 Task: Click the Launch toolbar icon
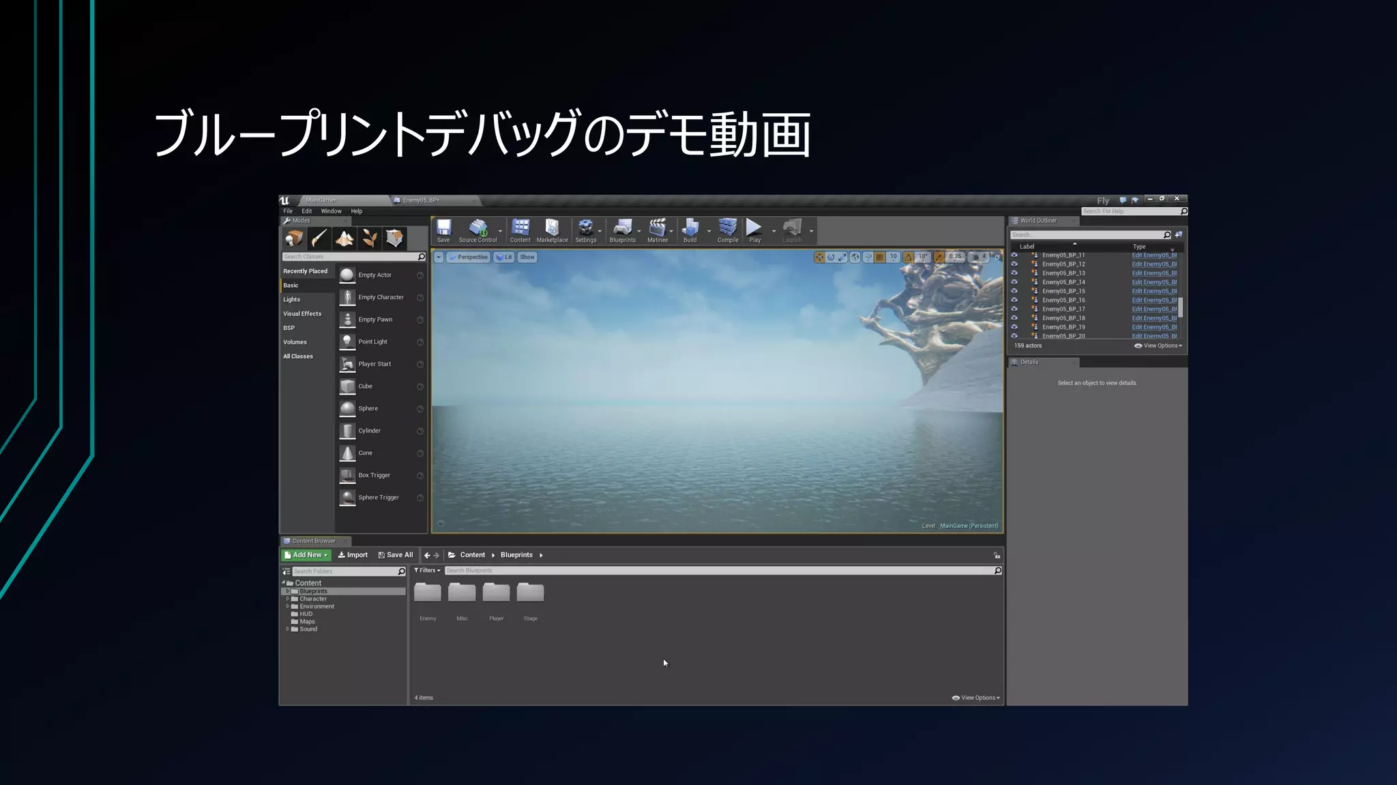(x=792, y=230)
